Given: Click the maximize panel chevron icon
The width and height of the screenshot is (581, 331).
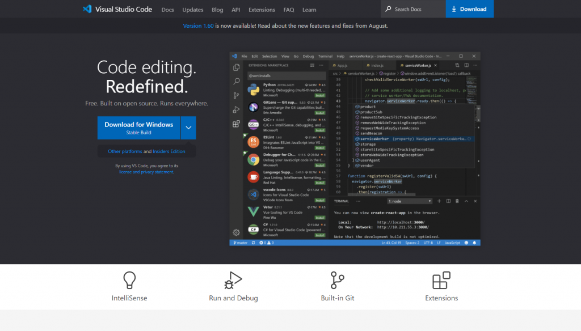Looking at the screenshot, I should pos(466,201).
